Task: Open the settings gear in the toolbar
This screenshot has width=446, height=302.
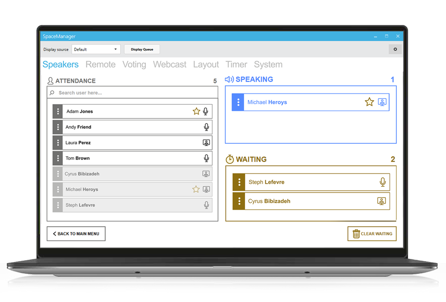Action: click(x=395, y=49)
